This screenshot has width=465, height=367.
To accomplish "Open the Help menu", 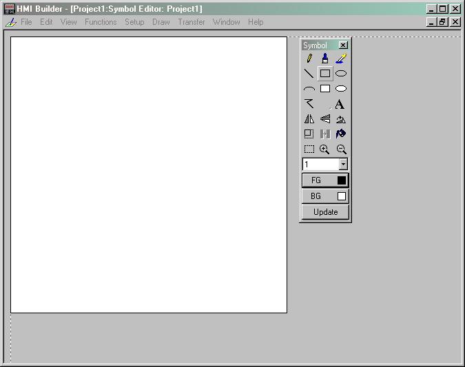I will 256,22.
